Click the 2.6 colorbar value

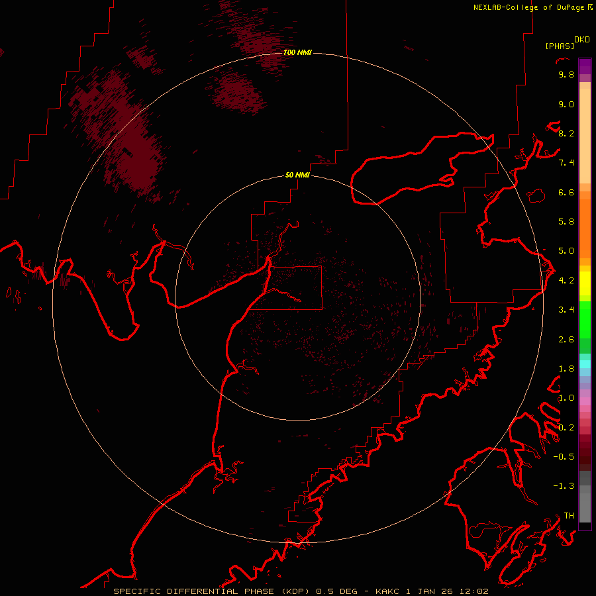coord(566,340)
